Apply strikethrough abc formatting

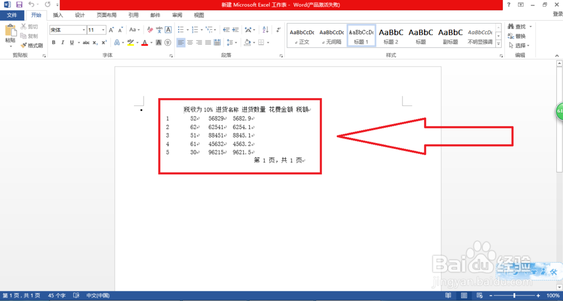(x=86, y=42)
